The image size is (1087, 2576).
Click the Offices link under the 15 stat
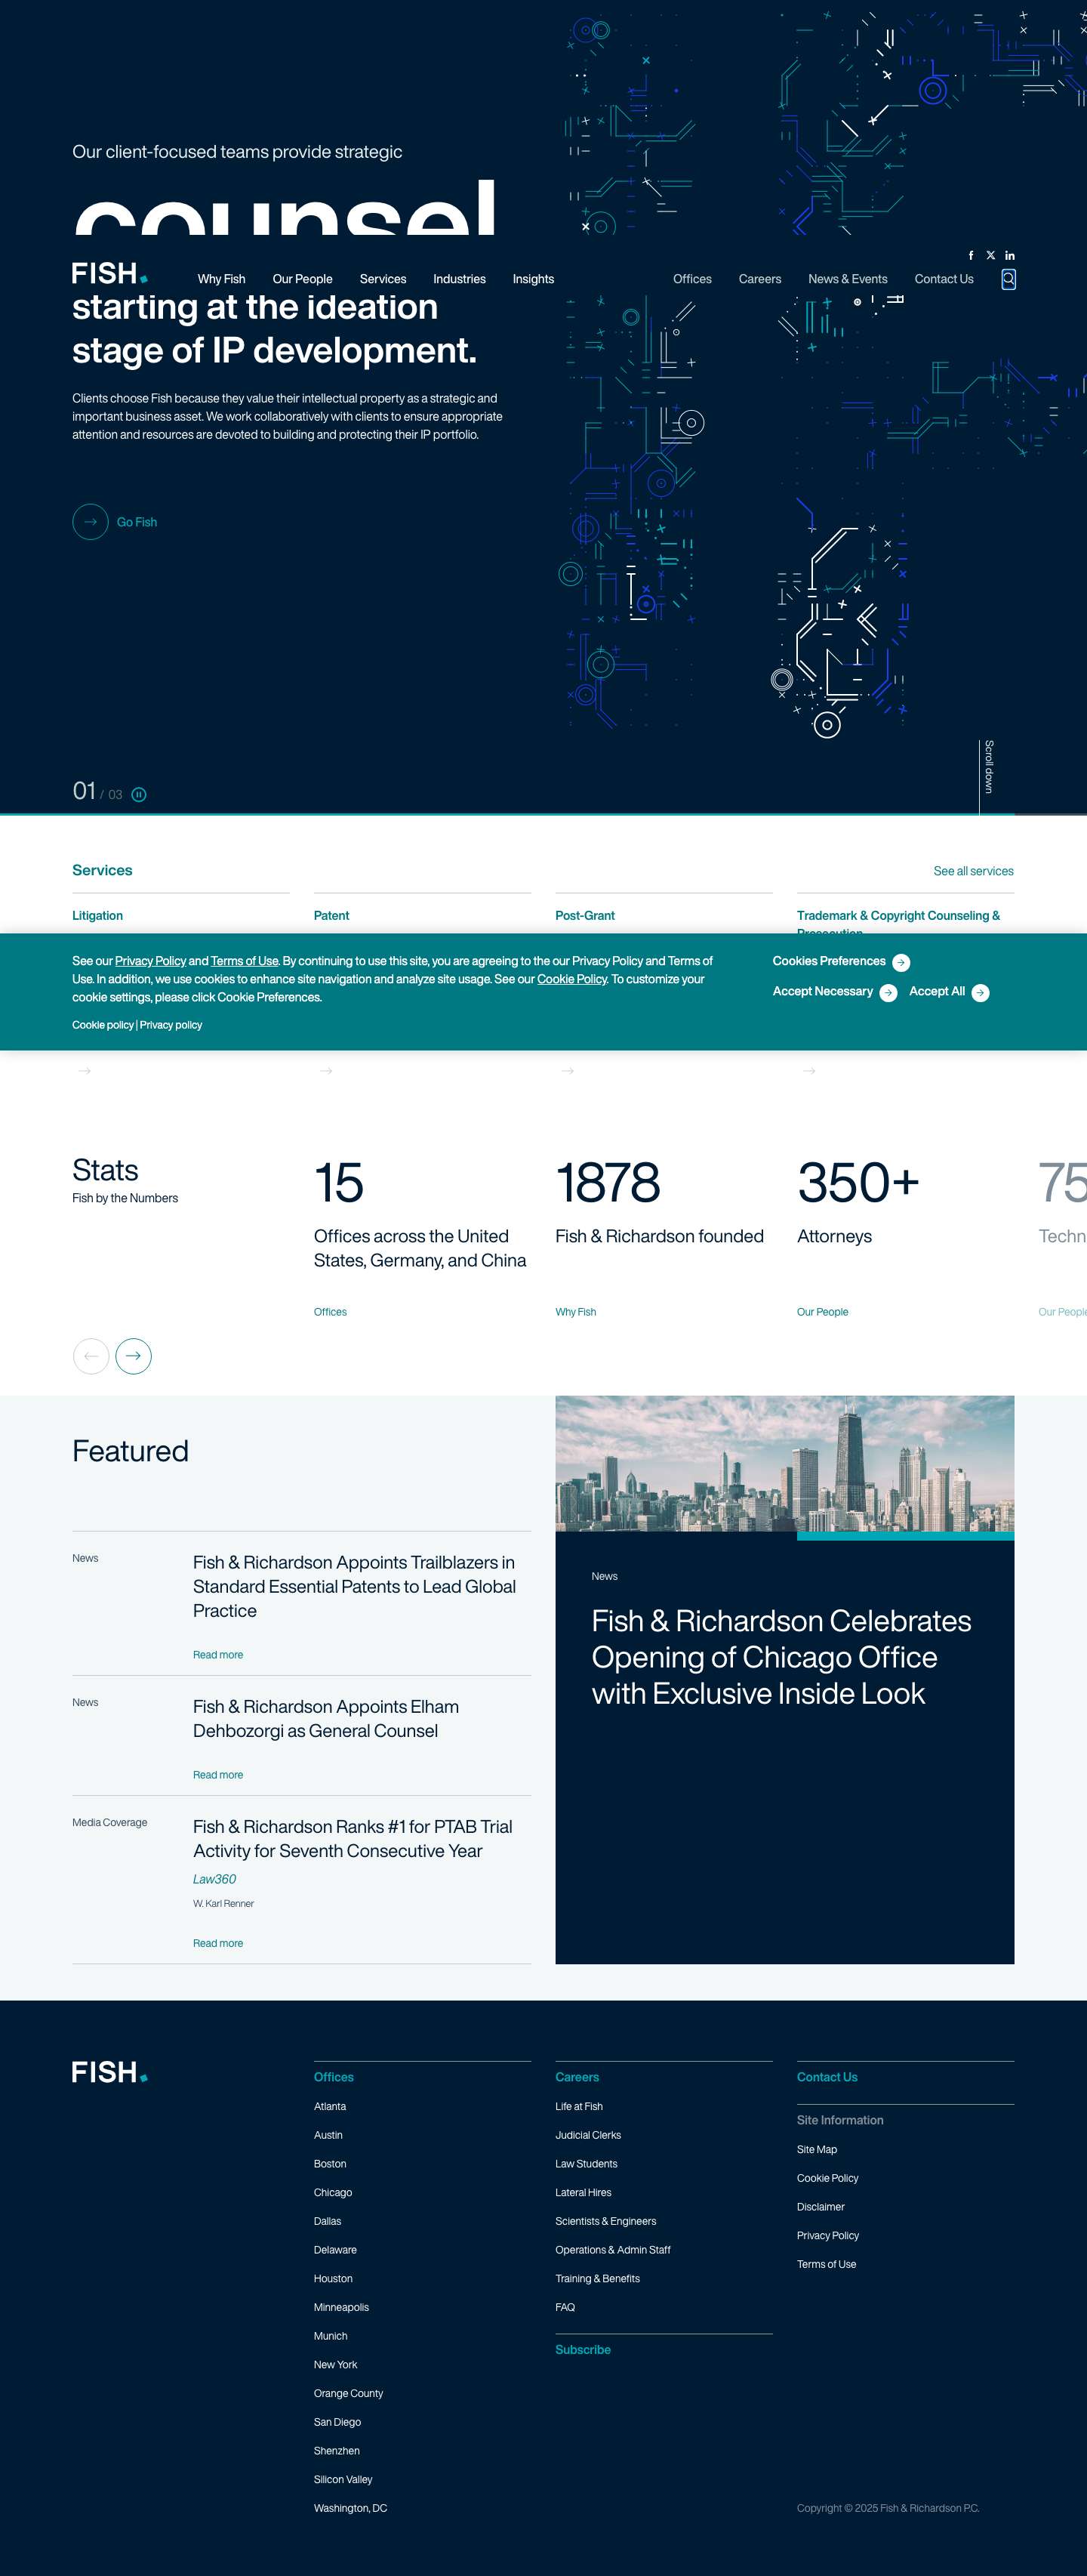330,1312
